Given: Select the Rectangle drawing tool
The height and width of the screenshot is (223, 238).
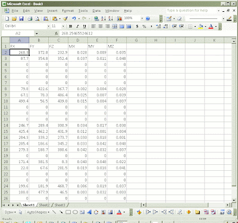Looking at the screenshot, I should pyautogui.click(x=68, y=212).
